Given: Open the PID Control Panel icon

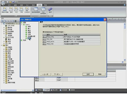Looking at the screenshot, I should (43, 11).
